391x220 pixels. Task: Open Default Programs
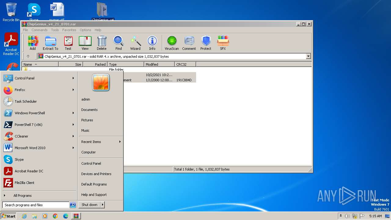(x=94, y=184)
